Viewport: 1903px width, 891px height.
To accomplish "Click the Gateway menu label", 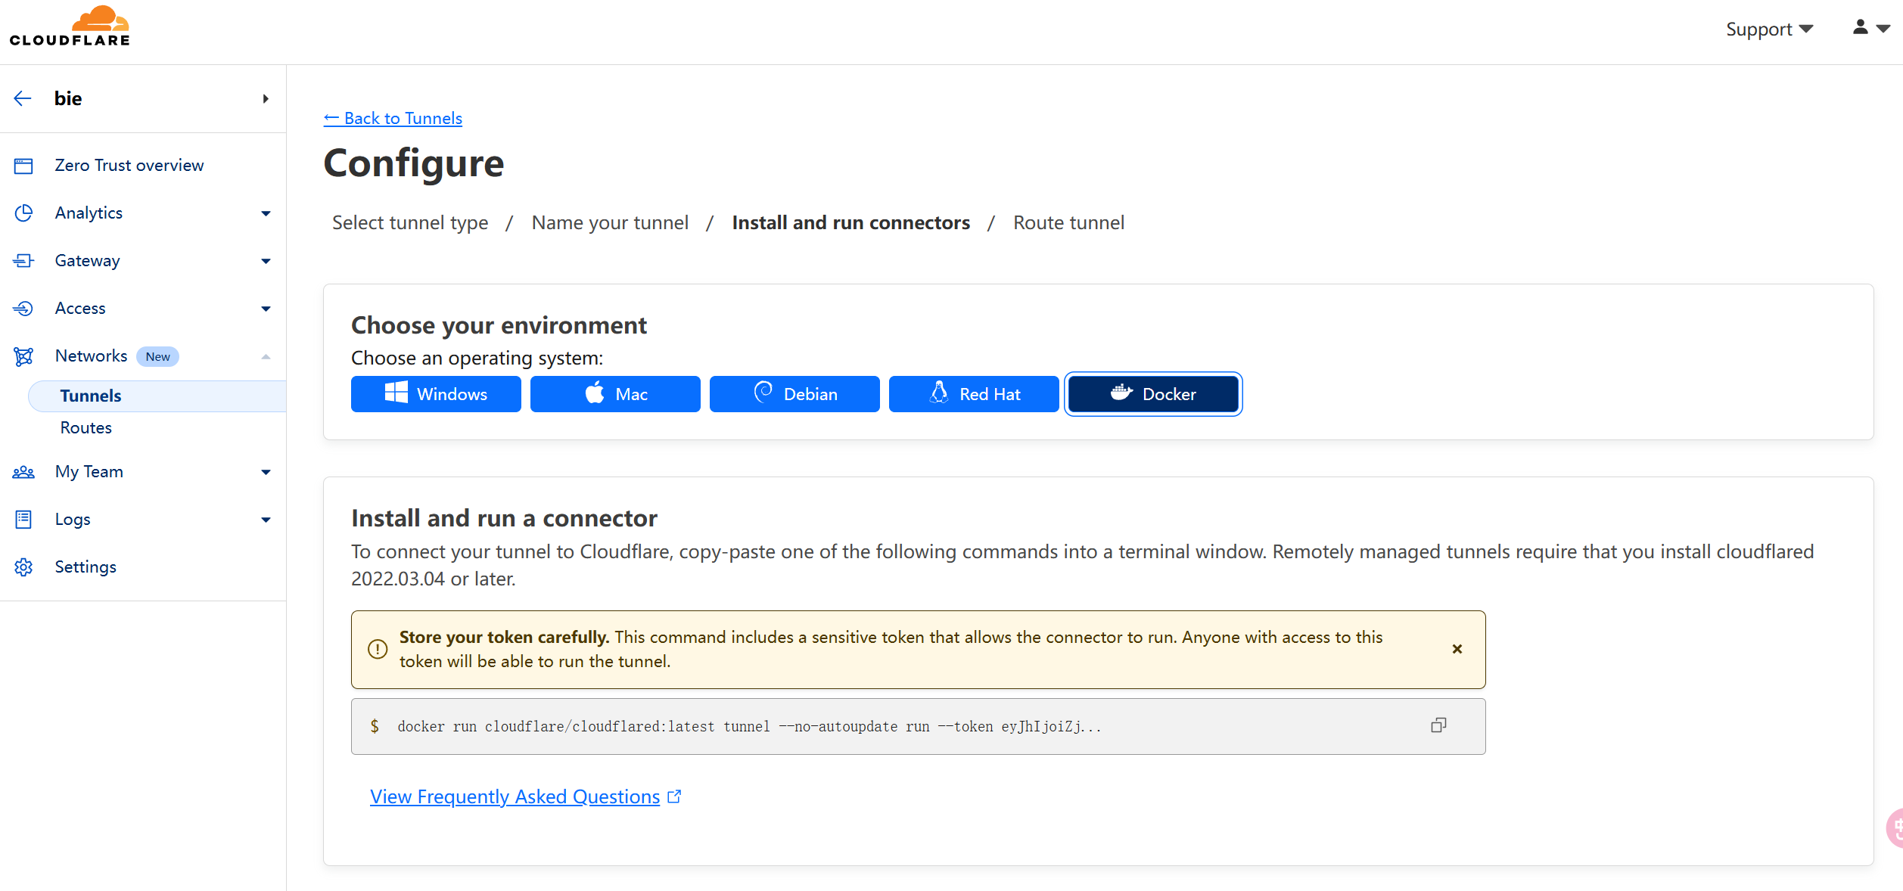I will 87,260.
